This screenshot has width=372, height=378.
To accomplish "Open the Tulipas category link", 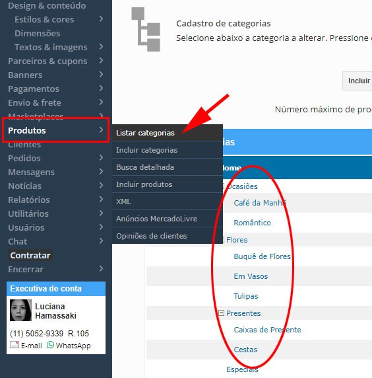I will coord(245,296).
